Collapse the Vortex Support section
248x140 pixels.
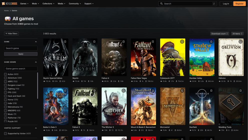[x=36, y=128]
